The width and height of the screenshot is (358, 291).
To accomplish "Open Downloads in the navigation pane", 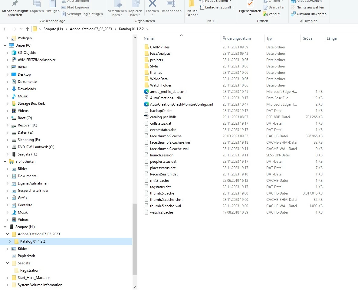I will point(27,89).
